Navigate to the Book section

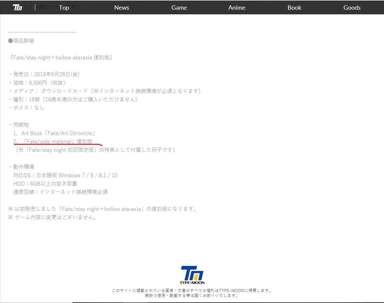coord(294,7)
